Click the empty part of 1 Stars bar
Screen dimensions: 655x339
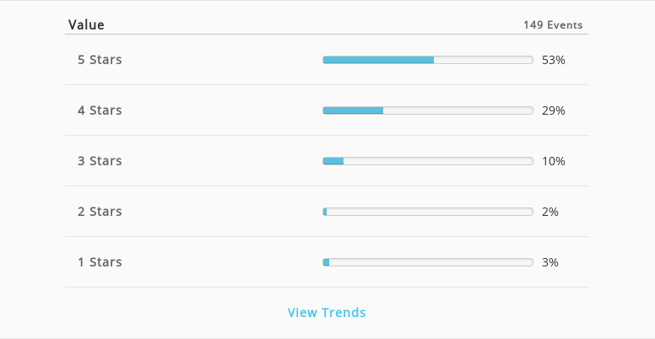tap(431, 262)
